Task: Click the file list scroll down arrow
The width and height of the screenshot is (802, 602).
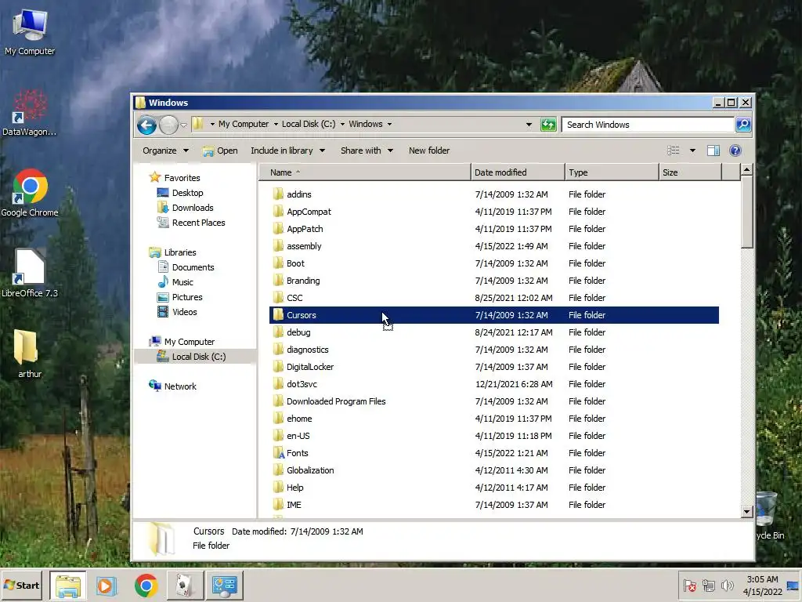Action: [x=746, y=511]
